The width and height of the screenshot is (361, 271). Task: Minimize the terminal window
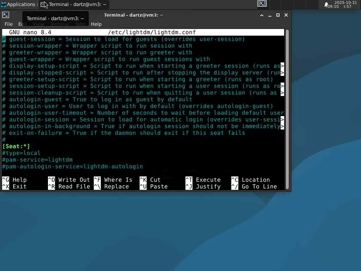tap(270, 15)
